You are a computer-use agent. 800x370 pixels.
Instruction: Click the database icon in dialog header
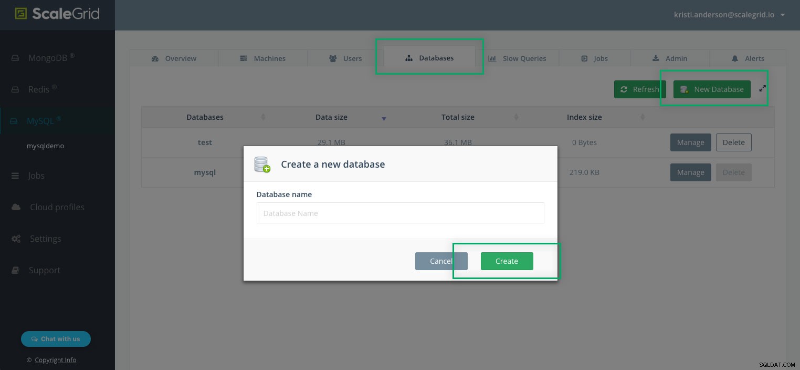tap(262, 165)
